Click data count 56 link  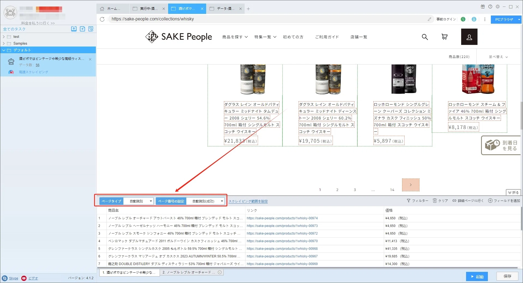click(38, 65)
